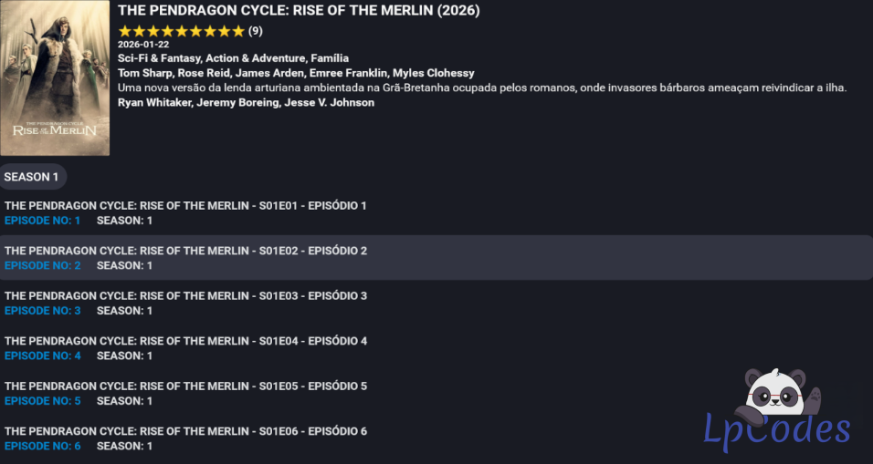Click the directors line with Ryan Whitaker

coord(246,102)
